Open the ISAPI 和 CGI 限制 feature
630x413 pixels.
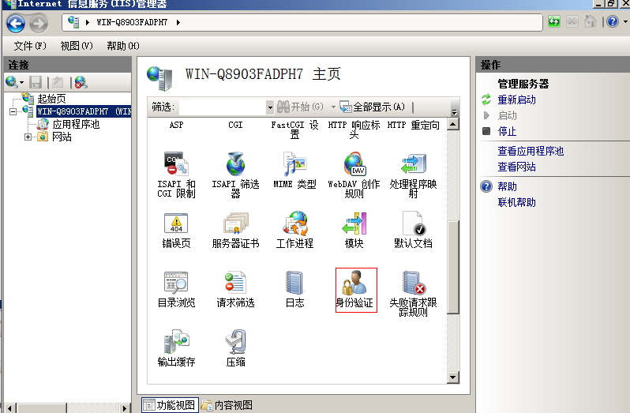tap(176, 175)
